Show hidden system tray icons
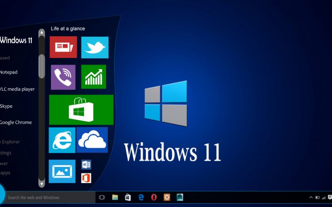The image size is (332, 207). coord(311,197)
